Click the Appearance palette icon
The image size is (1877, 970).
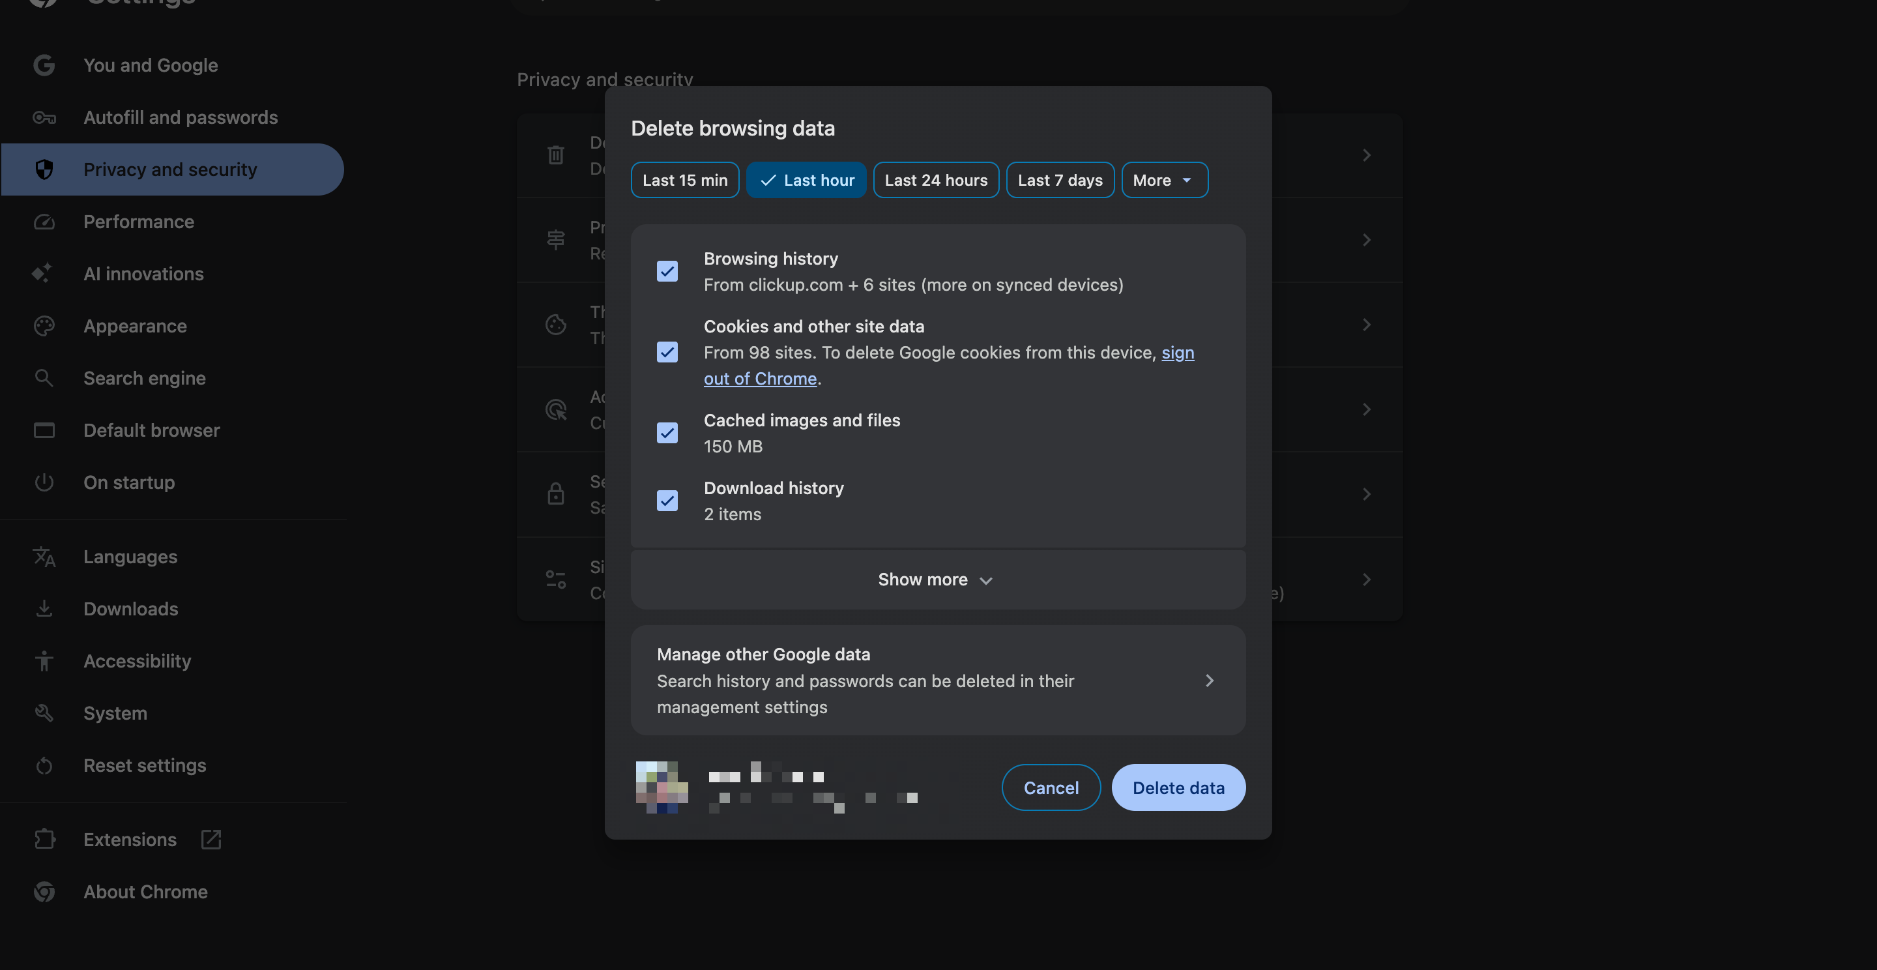point(44,326)
